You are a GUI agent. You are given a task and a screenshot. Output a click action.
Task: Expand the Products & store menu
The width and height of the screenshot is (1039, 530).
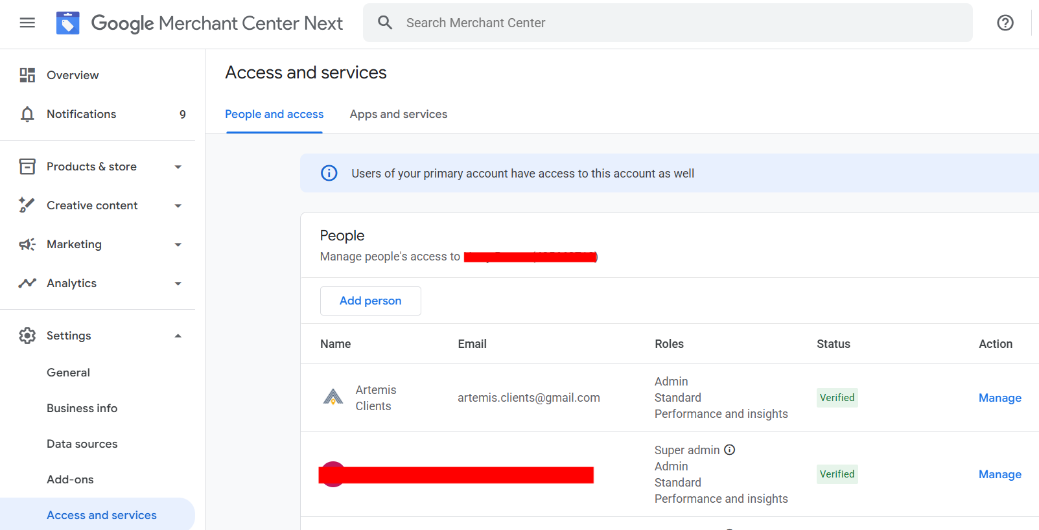coord(178,167)
